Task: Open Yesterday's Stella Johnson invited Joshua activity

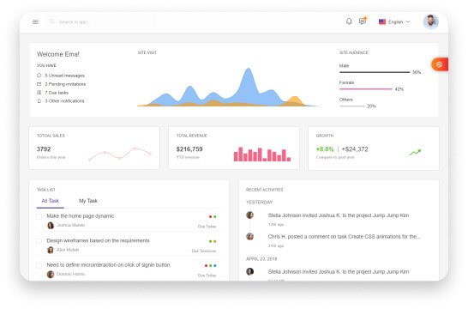Action: coord(339,215)
